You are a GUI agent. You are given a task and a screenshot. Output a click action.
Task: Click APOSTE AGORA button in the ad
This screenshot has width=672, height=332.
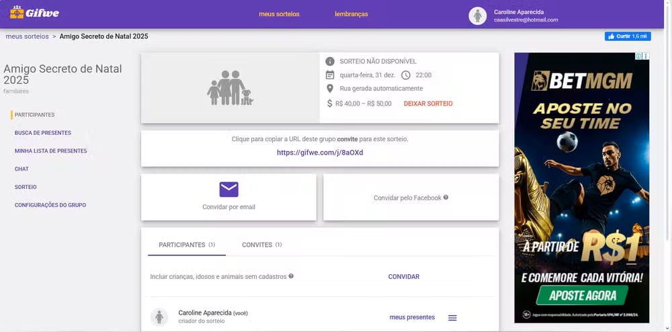coord(582,295)
